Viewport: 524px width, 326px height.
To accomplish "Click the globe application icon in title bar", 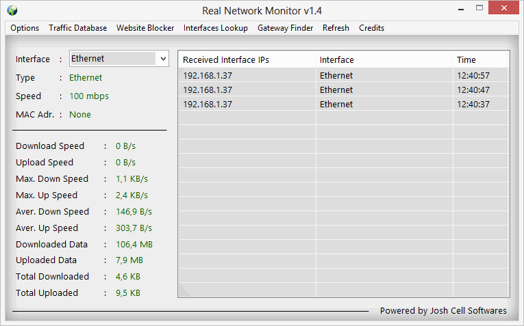I will pos(12,10).
